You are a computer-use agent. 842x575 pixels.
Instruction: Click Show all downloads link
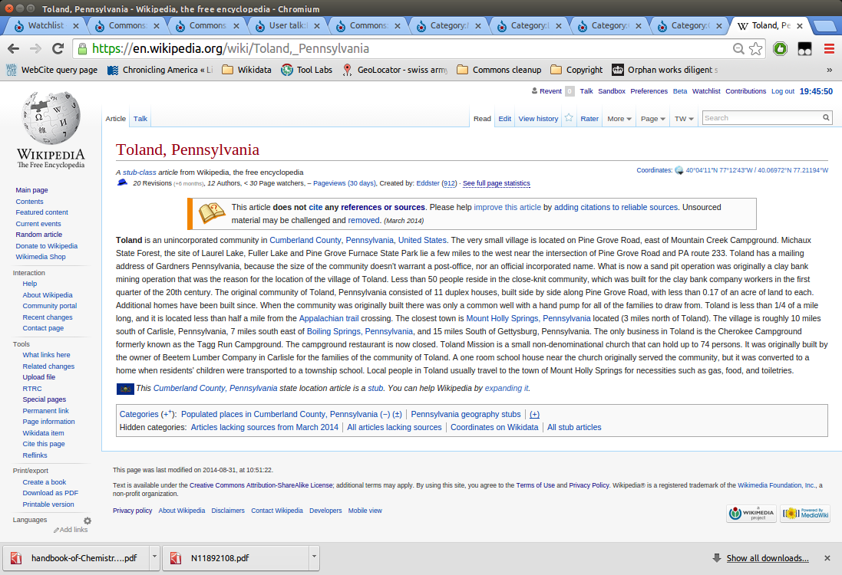pyautogui.click(x=768, y=558)
